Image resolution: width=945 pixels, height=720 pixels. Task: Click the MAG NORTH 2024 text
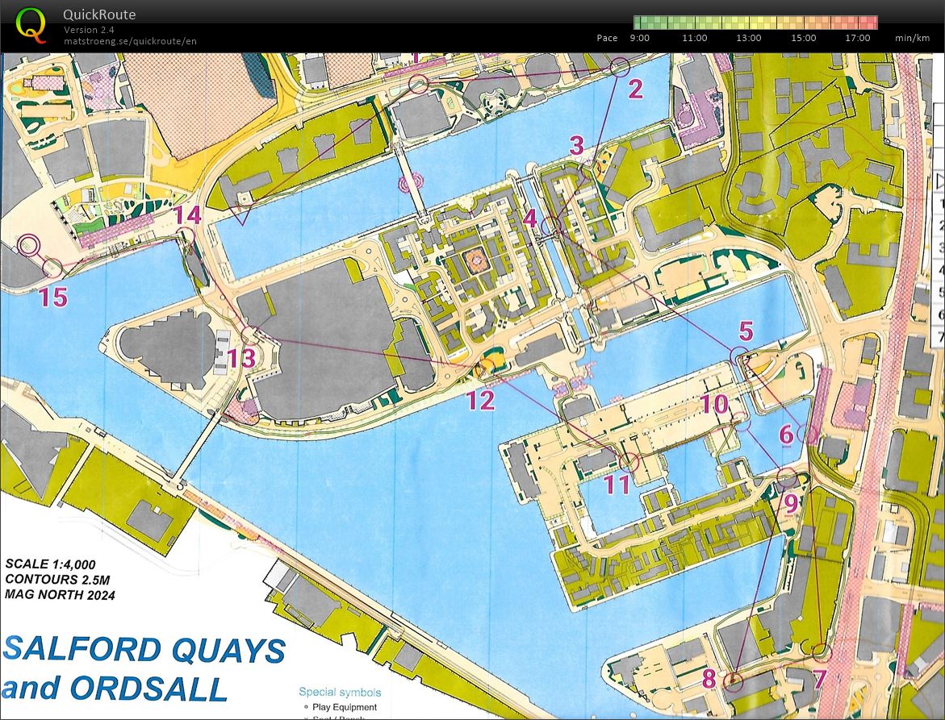pos(60,595)
